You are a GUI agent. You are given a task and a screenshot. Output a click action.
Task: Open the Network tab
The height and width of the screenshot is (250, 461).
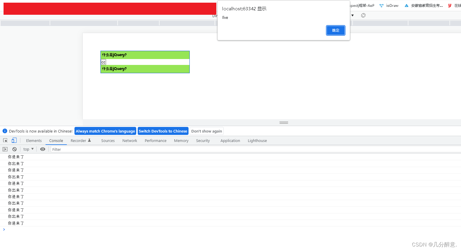[x=130, y=141]
